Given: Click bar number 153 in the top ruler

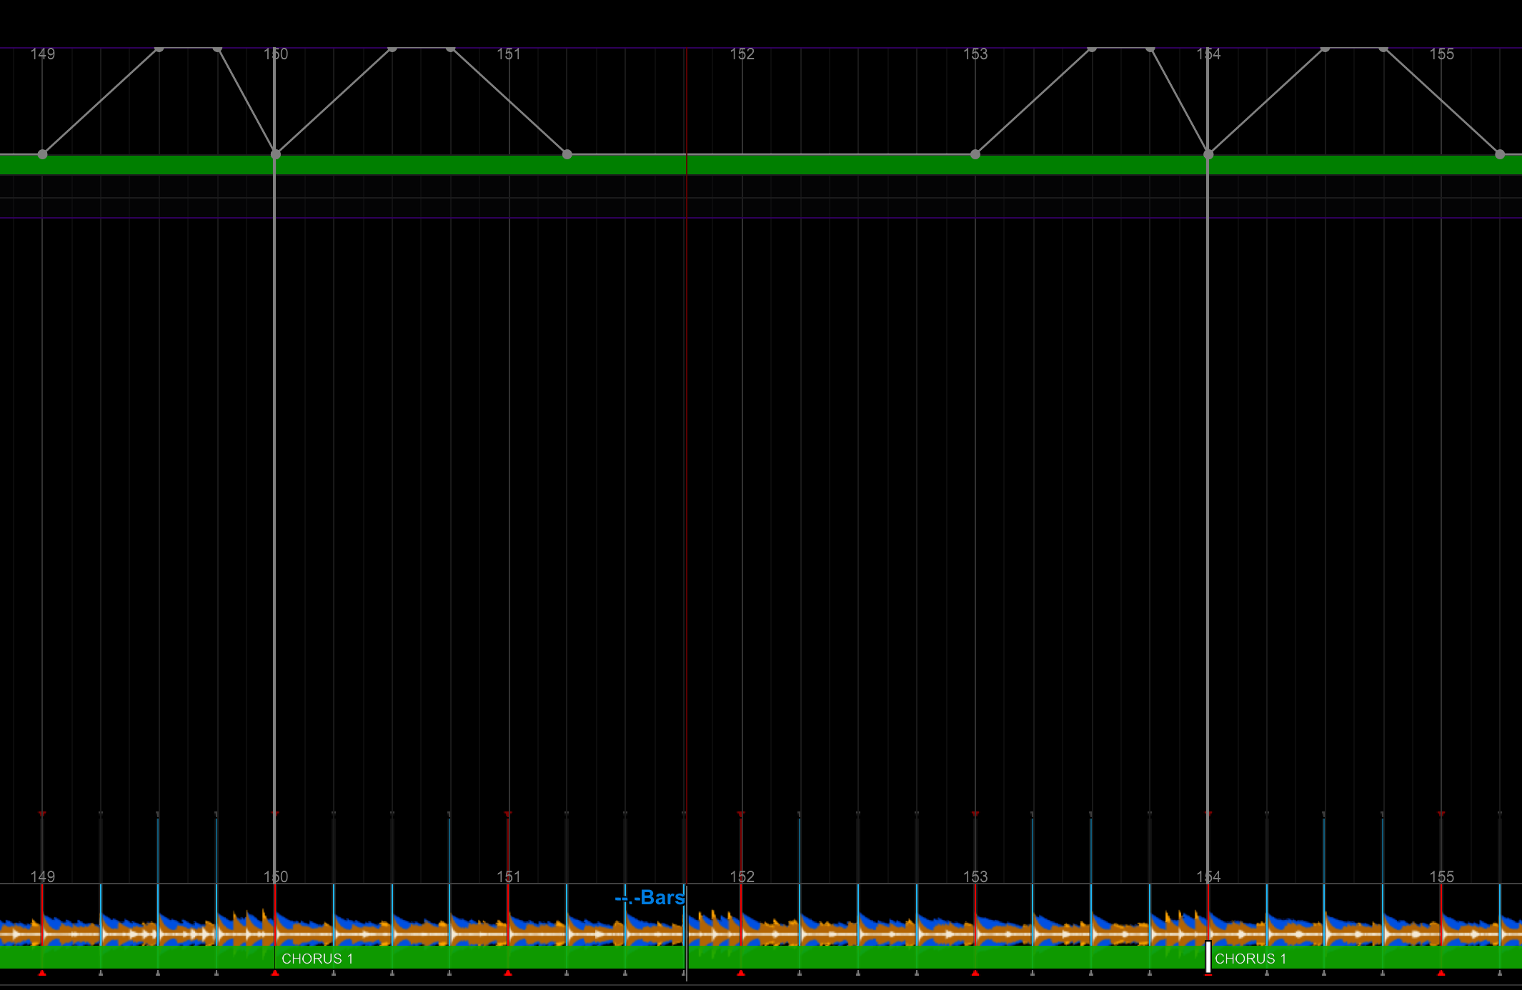Looking at the screenshot, I should pyautogui.click(x=975, y=54).
